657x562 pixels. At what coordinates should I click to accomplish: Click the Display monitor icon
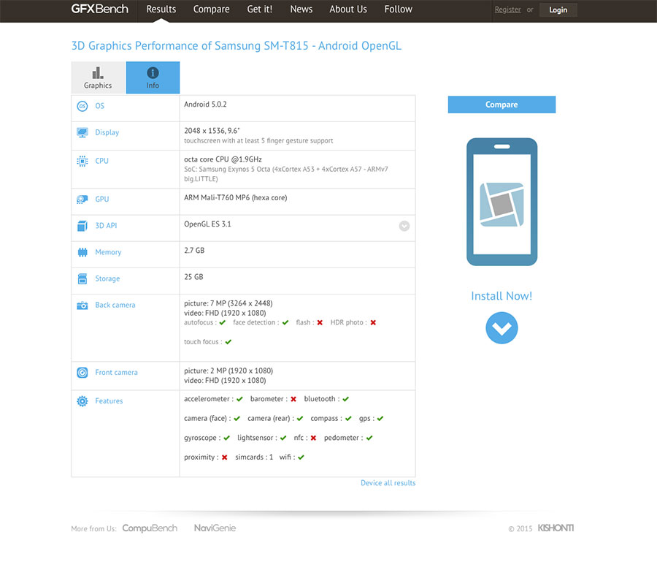82,132
